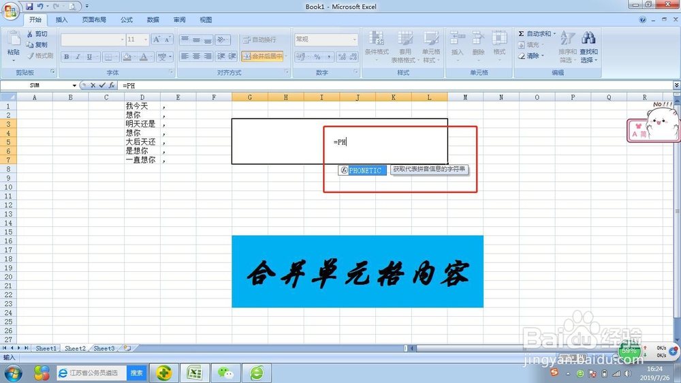The image size is (681, 383).
Task: Toggle Bold formatting button
Action: 67,57
